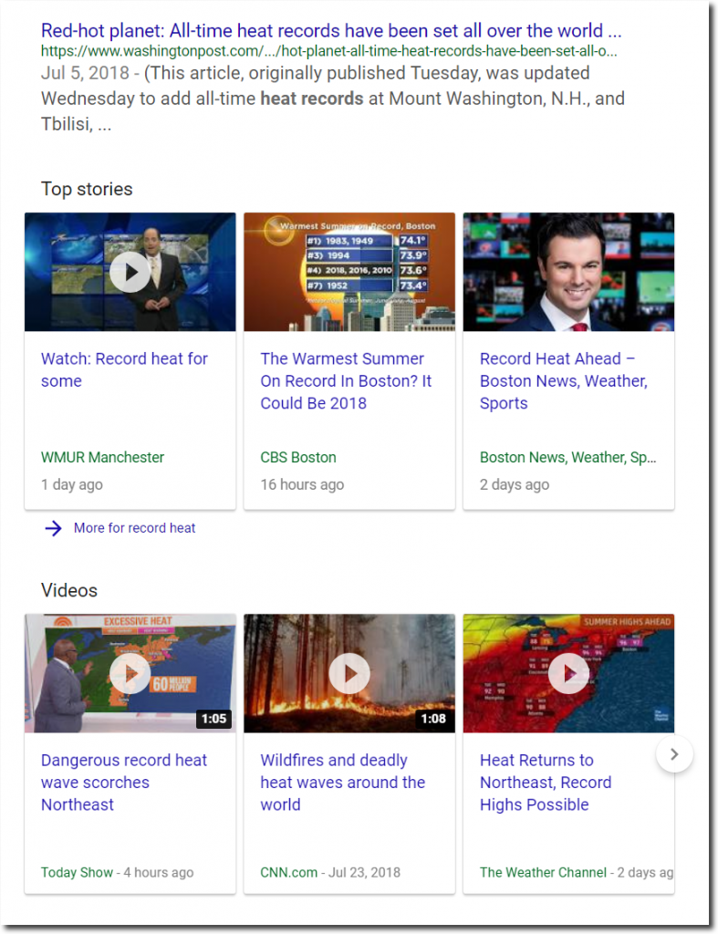
Task: Open the washingtonpost.com URL under the headline
Action: pyautogui.click(x=328, y=51)
